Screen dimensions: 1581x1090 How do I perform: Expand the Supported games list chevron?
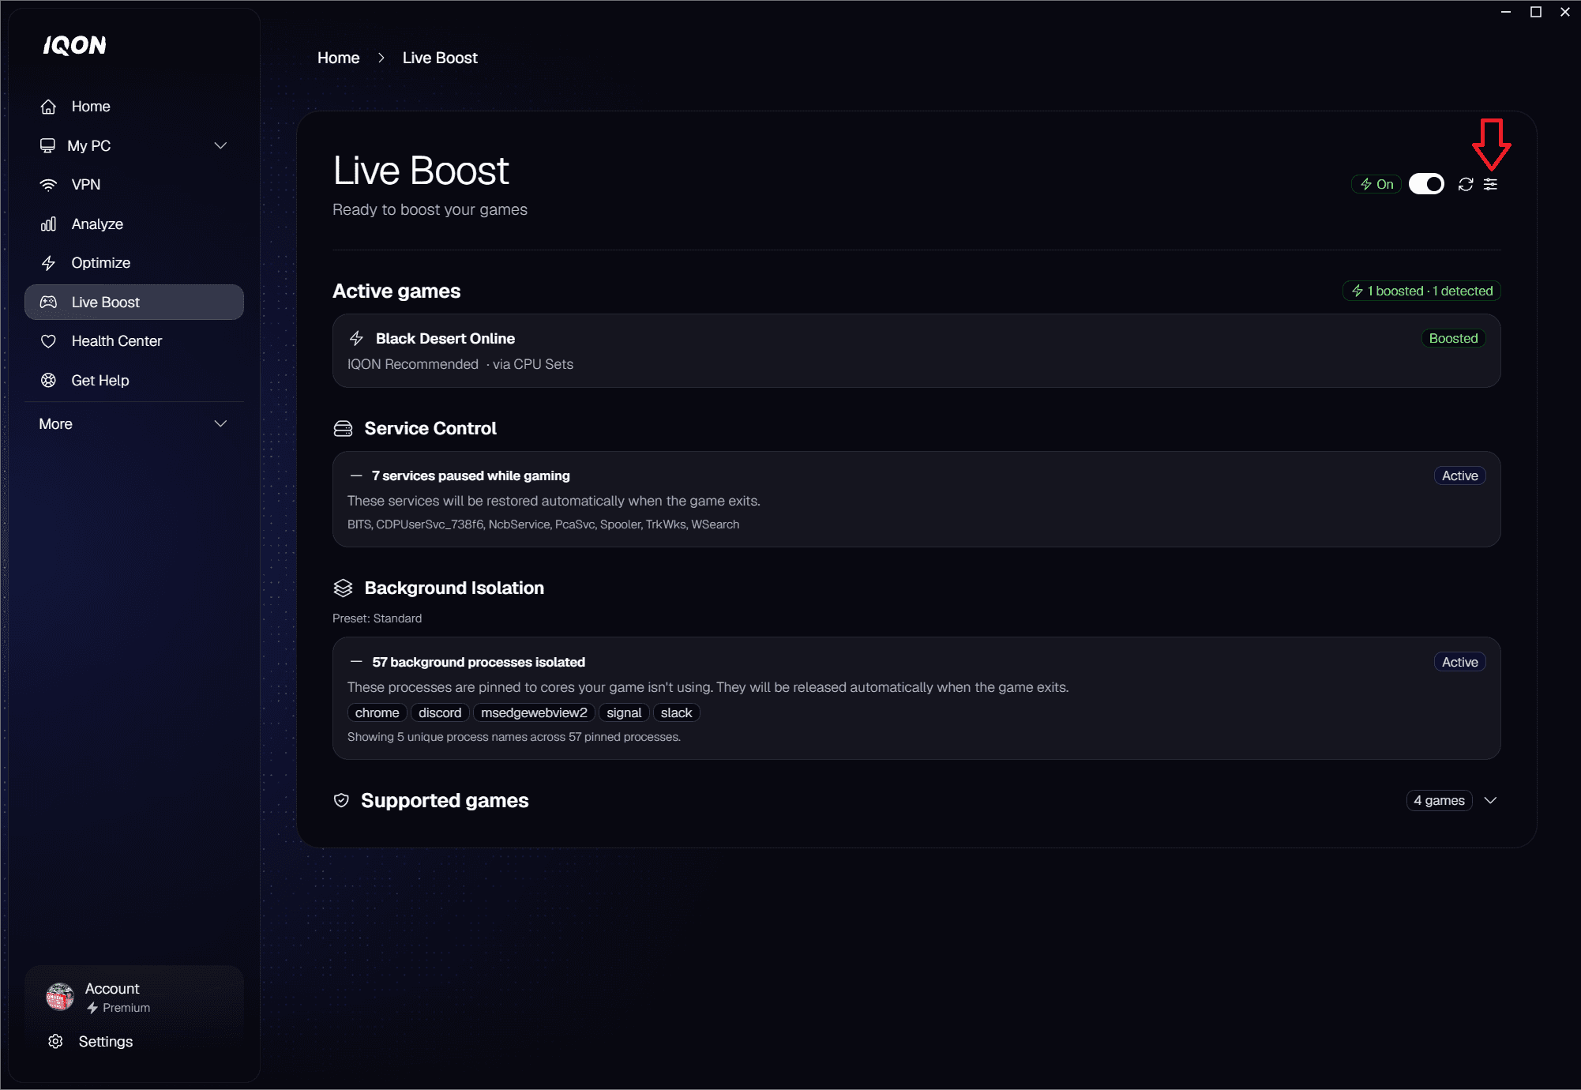[1491, 800]
